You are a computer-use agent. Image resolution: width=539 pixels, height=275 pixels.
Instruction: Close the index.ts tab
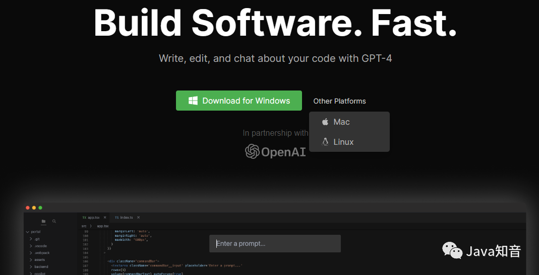point(138,217)
